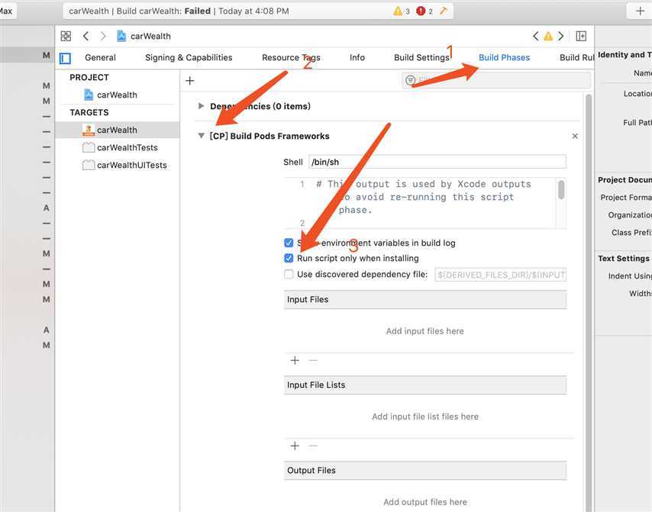Add an input file with the plus button
The width and height of the screenshot is (652, 512).
click(x=295, y=360)
